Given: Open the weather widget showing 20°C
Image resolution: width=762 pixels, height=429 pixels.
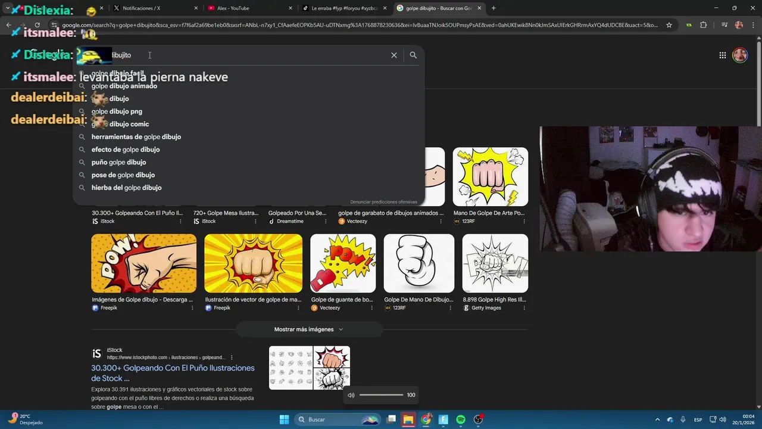Looking at the screenshot, I should [x=25, y=419].
